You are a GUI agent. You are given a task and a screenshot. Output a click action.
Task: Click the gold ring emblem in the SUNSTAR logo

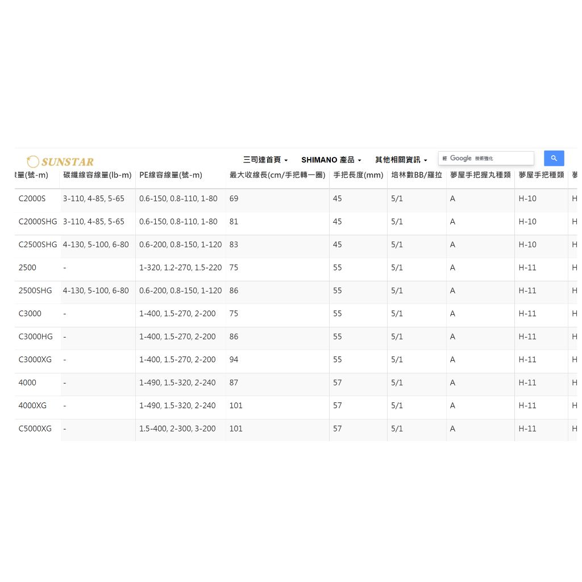(x=32, y=161)
